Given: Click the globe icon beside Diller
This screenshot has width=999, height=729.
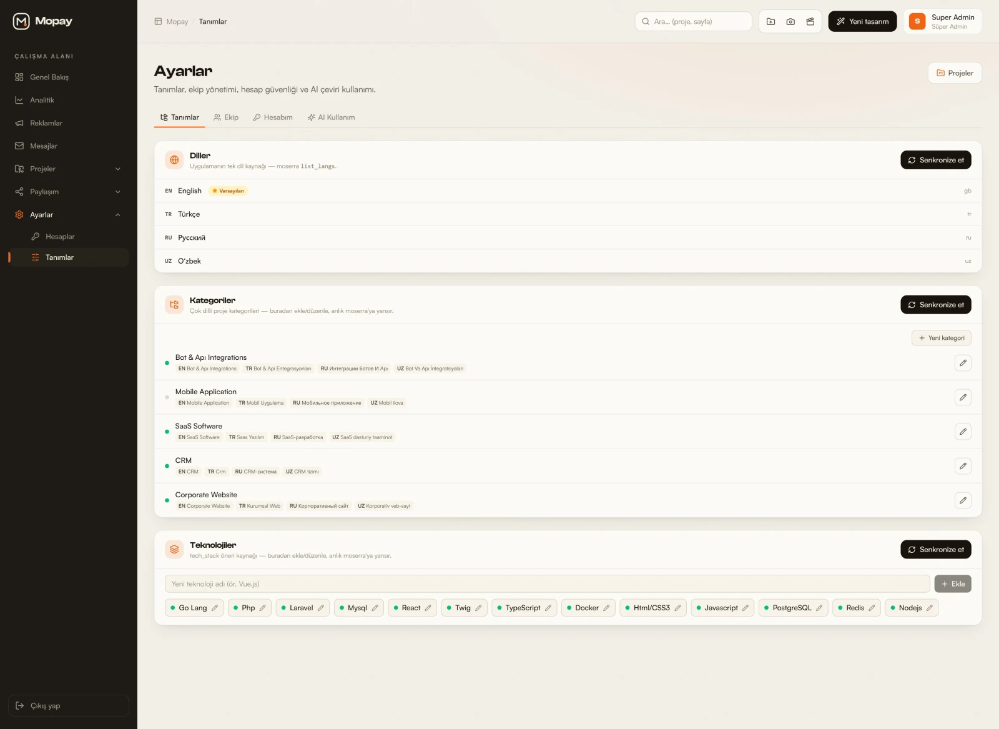Looking at the screenshot, I should [174, 160].
